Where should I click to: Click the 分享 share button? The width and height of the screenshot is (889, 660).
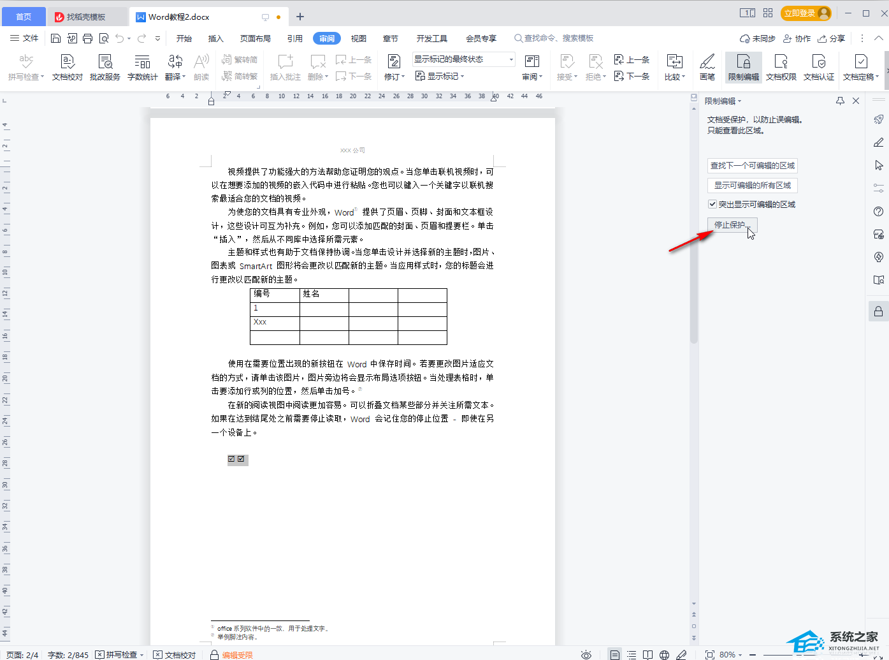point(832,38)
